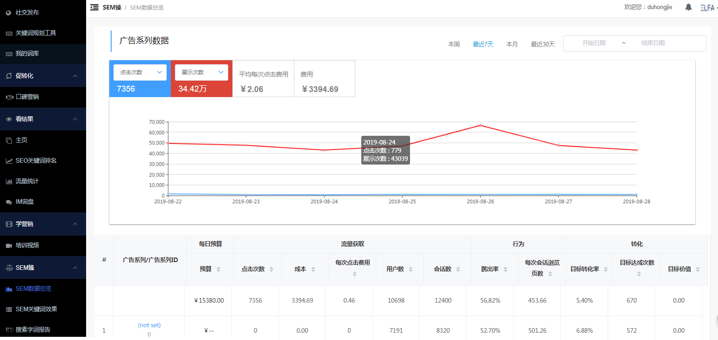
Task: Click the IM询盘 chat bubble icon
Action: point(9,202)
